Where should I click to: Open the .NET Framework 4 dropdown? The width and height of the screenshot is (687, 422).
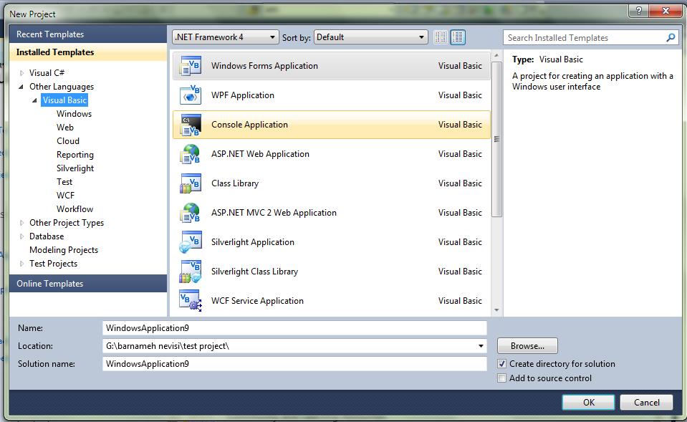[226, 37]
